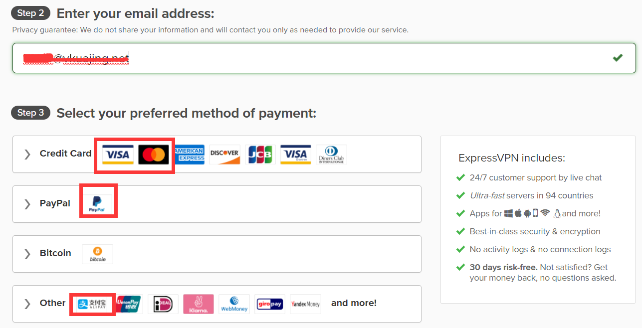The image size is (642, 328).
Task: Expand the Credit Card payment chevron
Action: point(27,154)
